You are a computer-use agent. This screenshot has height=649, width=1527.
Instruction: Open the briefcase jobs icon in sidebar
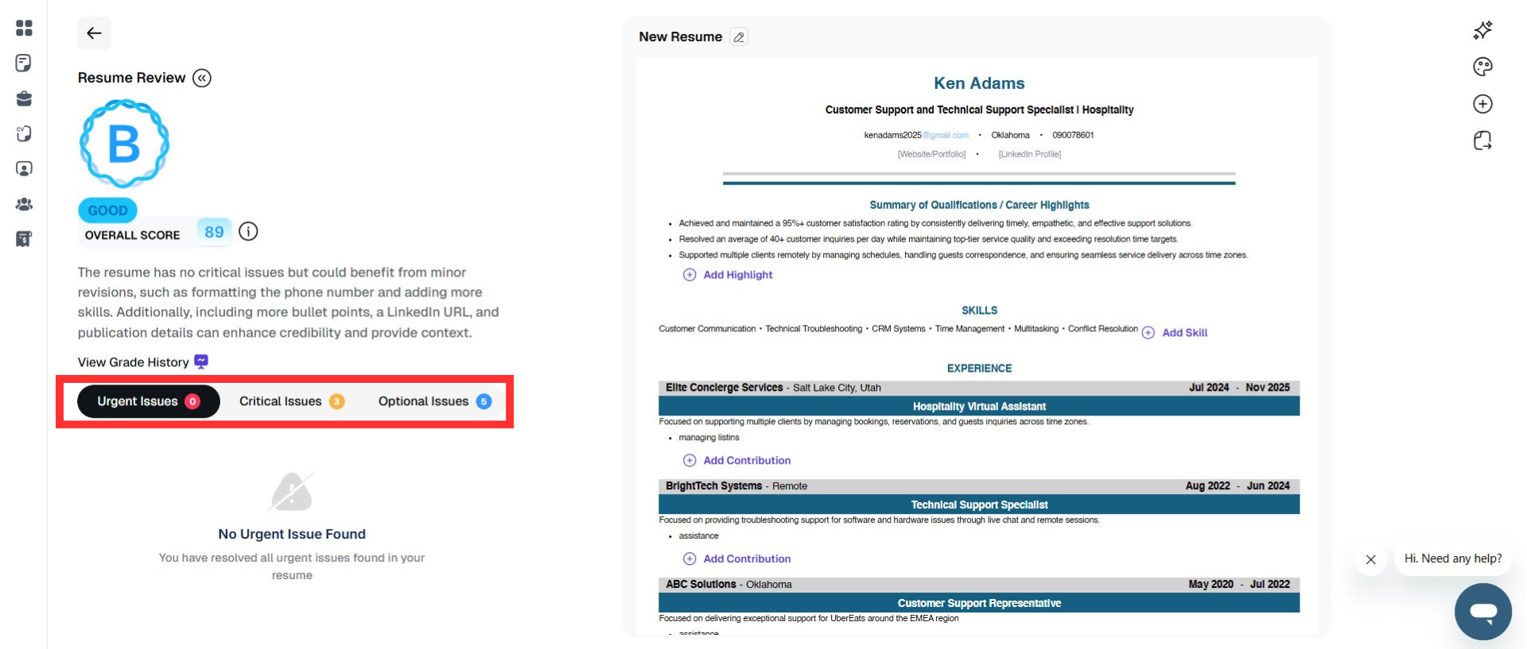click(x=24, y=99)
